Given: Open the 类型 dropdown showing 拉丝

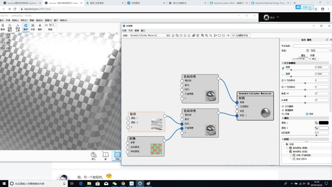Looking at the screenshot, I should (x=321, y=50).
